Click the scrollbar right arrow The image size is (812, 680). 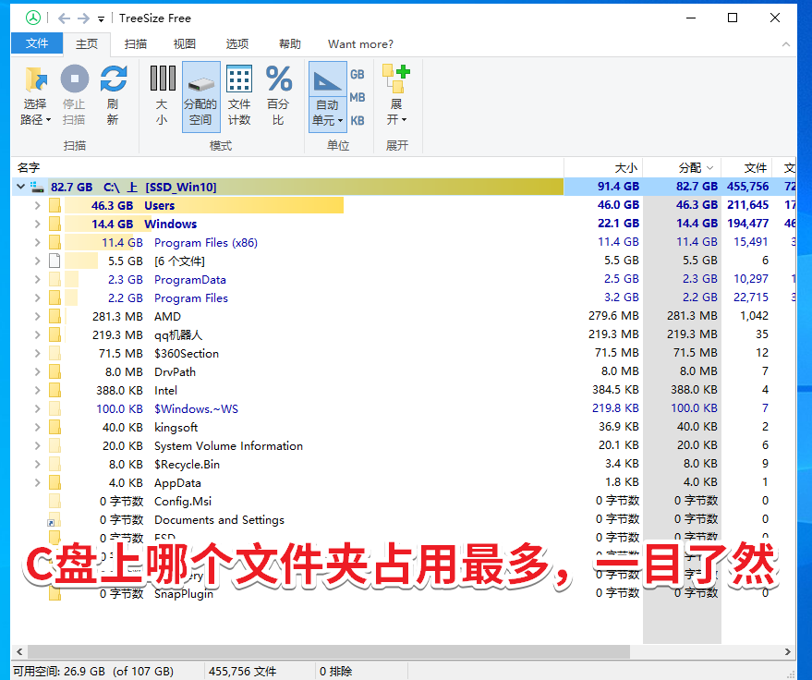click(x=788, y=651)
